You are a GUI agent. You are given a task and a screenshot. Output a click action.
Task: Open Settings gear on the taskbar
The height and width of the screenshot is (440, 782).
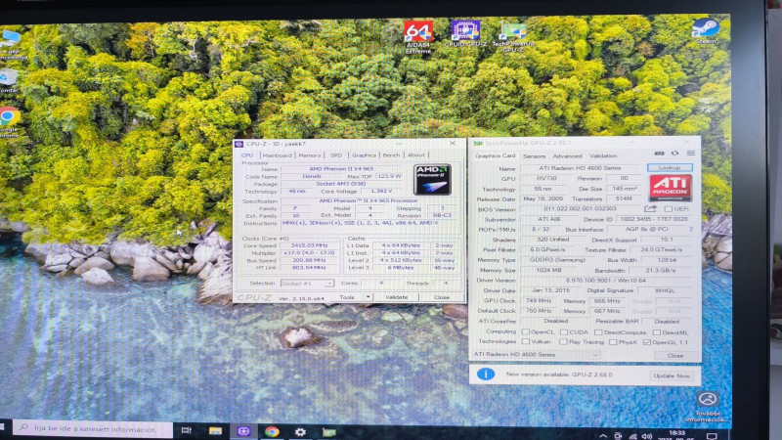(300, 432)
